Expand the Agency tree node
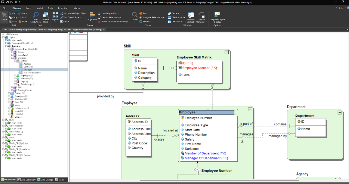The width and height of the screenshot is (349, 184). pos(12,52)
